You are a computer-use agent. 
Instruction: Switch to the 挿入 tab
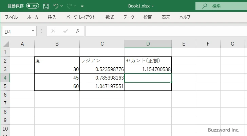point(52,17)
